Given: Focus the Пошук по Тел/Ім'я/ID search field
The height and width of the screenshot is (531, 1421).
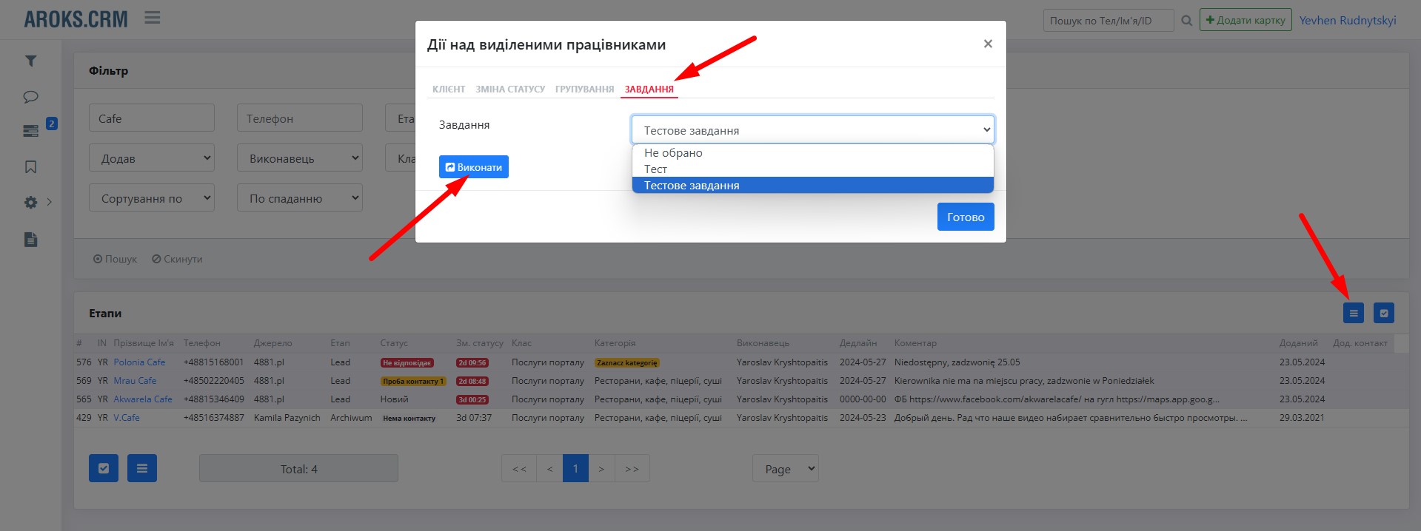Looking at the screenshot, I should click(x=1109, y=20).
